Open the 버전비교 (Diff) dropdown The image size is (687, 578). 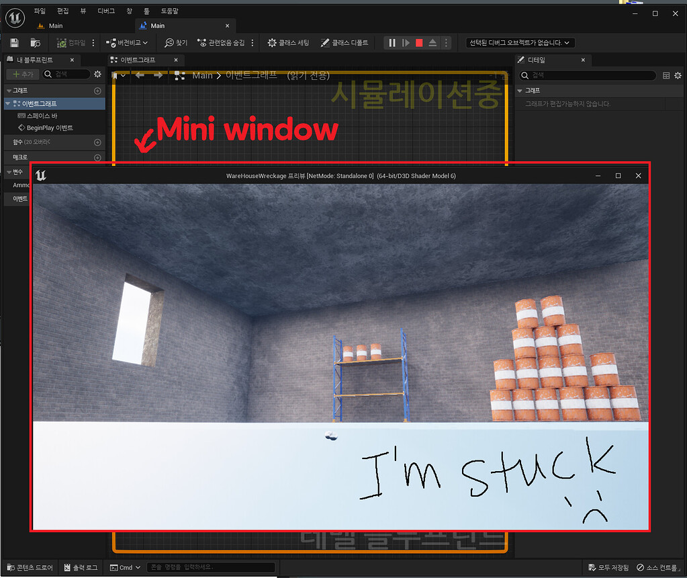click(x=127, y=42)
